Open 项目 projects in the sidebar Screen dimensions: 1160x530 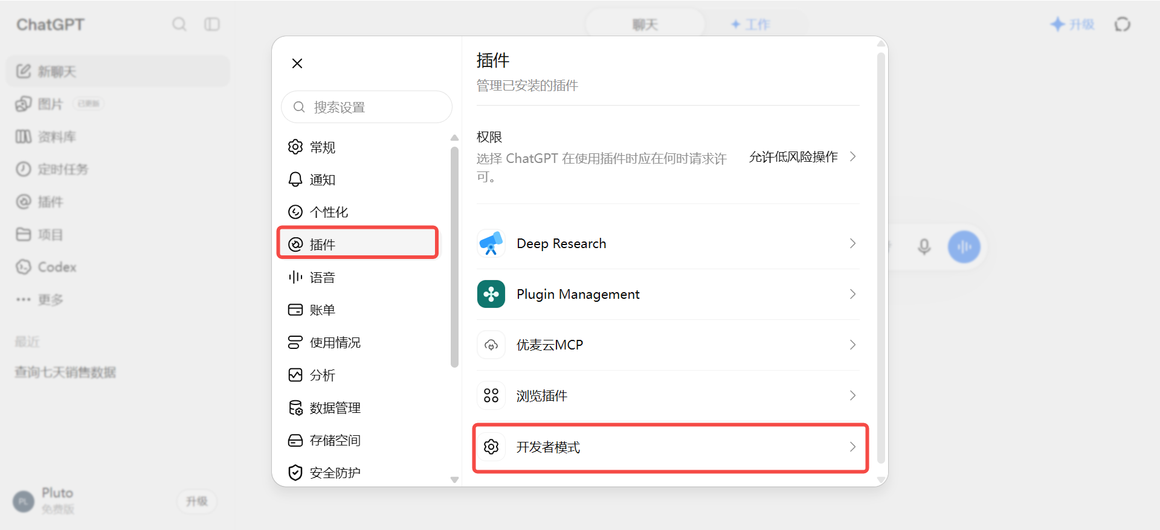(x=118, y=234)
